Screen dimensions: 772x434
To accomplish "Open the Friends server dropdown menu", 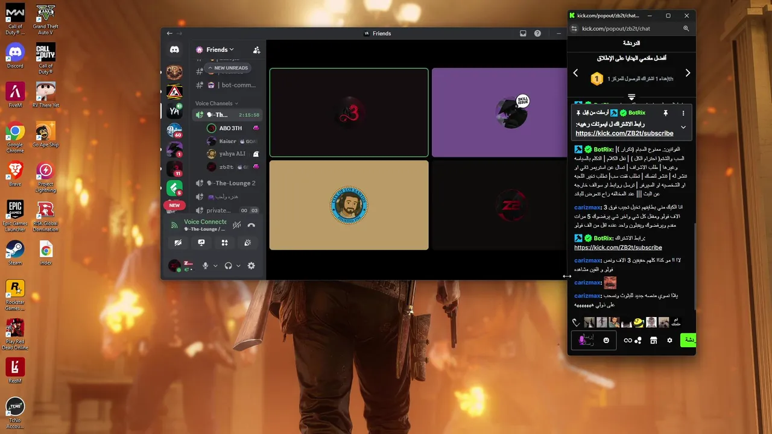I will 220,50.
